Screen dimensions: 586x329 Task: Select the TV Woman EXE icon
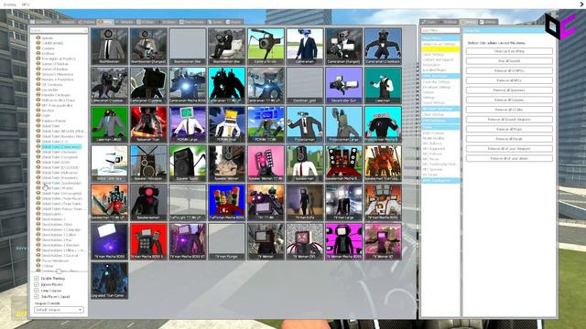pyautogui.click(x=305, y=241)
